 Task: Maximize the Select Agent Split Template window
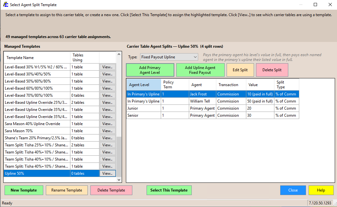[x=315, y=5]
